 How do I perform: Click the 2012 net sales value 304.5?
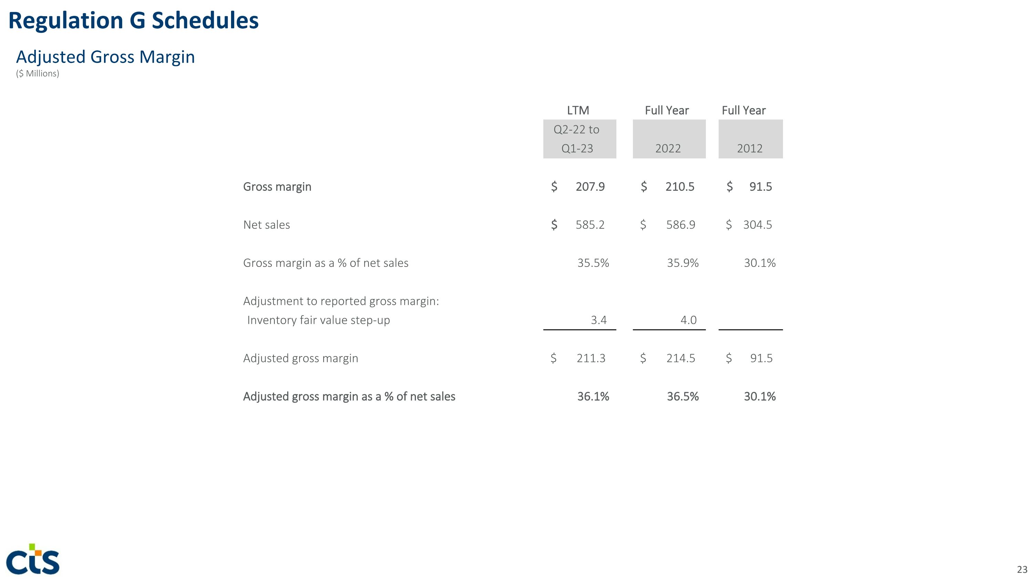tap(757, 225)
